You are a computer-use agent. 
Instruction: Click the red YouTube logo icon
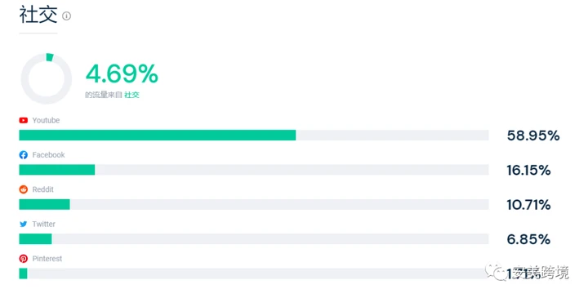pyautogui.click(x=23, y=120)
